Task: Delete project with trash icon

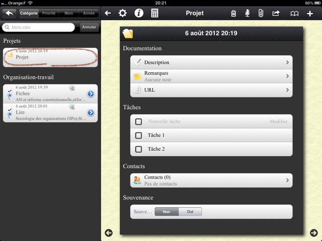Action: coord(233,14)
